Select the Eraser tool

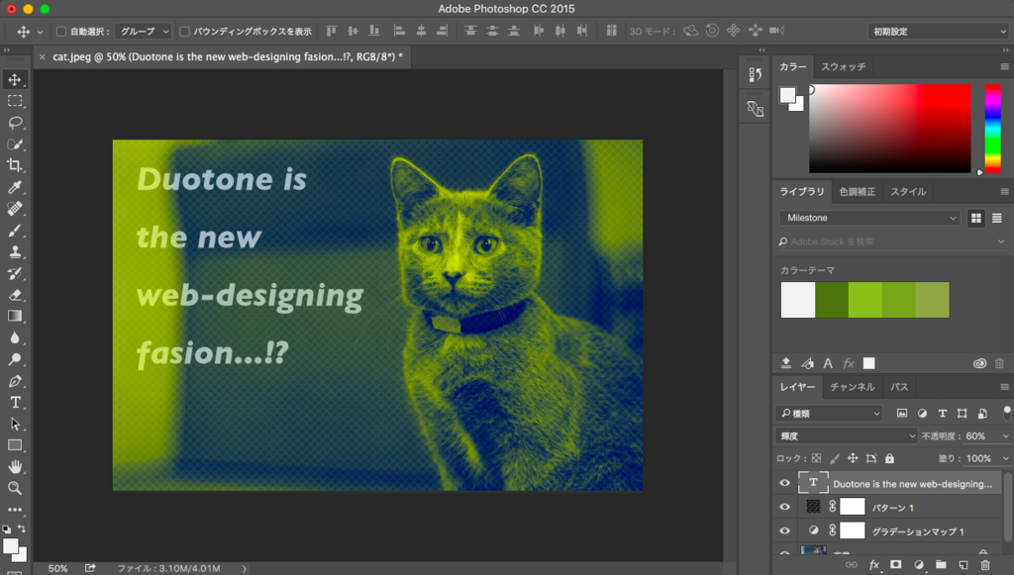coord(15,295)
